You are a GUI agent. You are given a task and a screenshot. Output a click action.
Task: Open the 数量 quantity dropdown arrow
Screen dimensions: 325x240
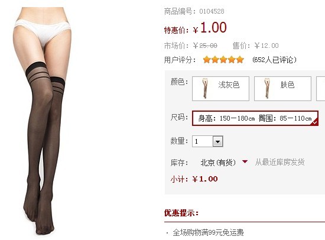click(x=217, y=141)
